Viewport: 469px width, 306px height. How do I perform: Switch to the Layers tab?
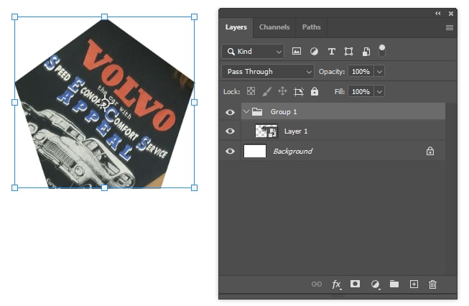236,27
